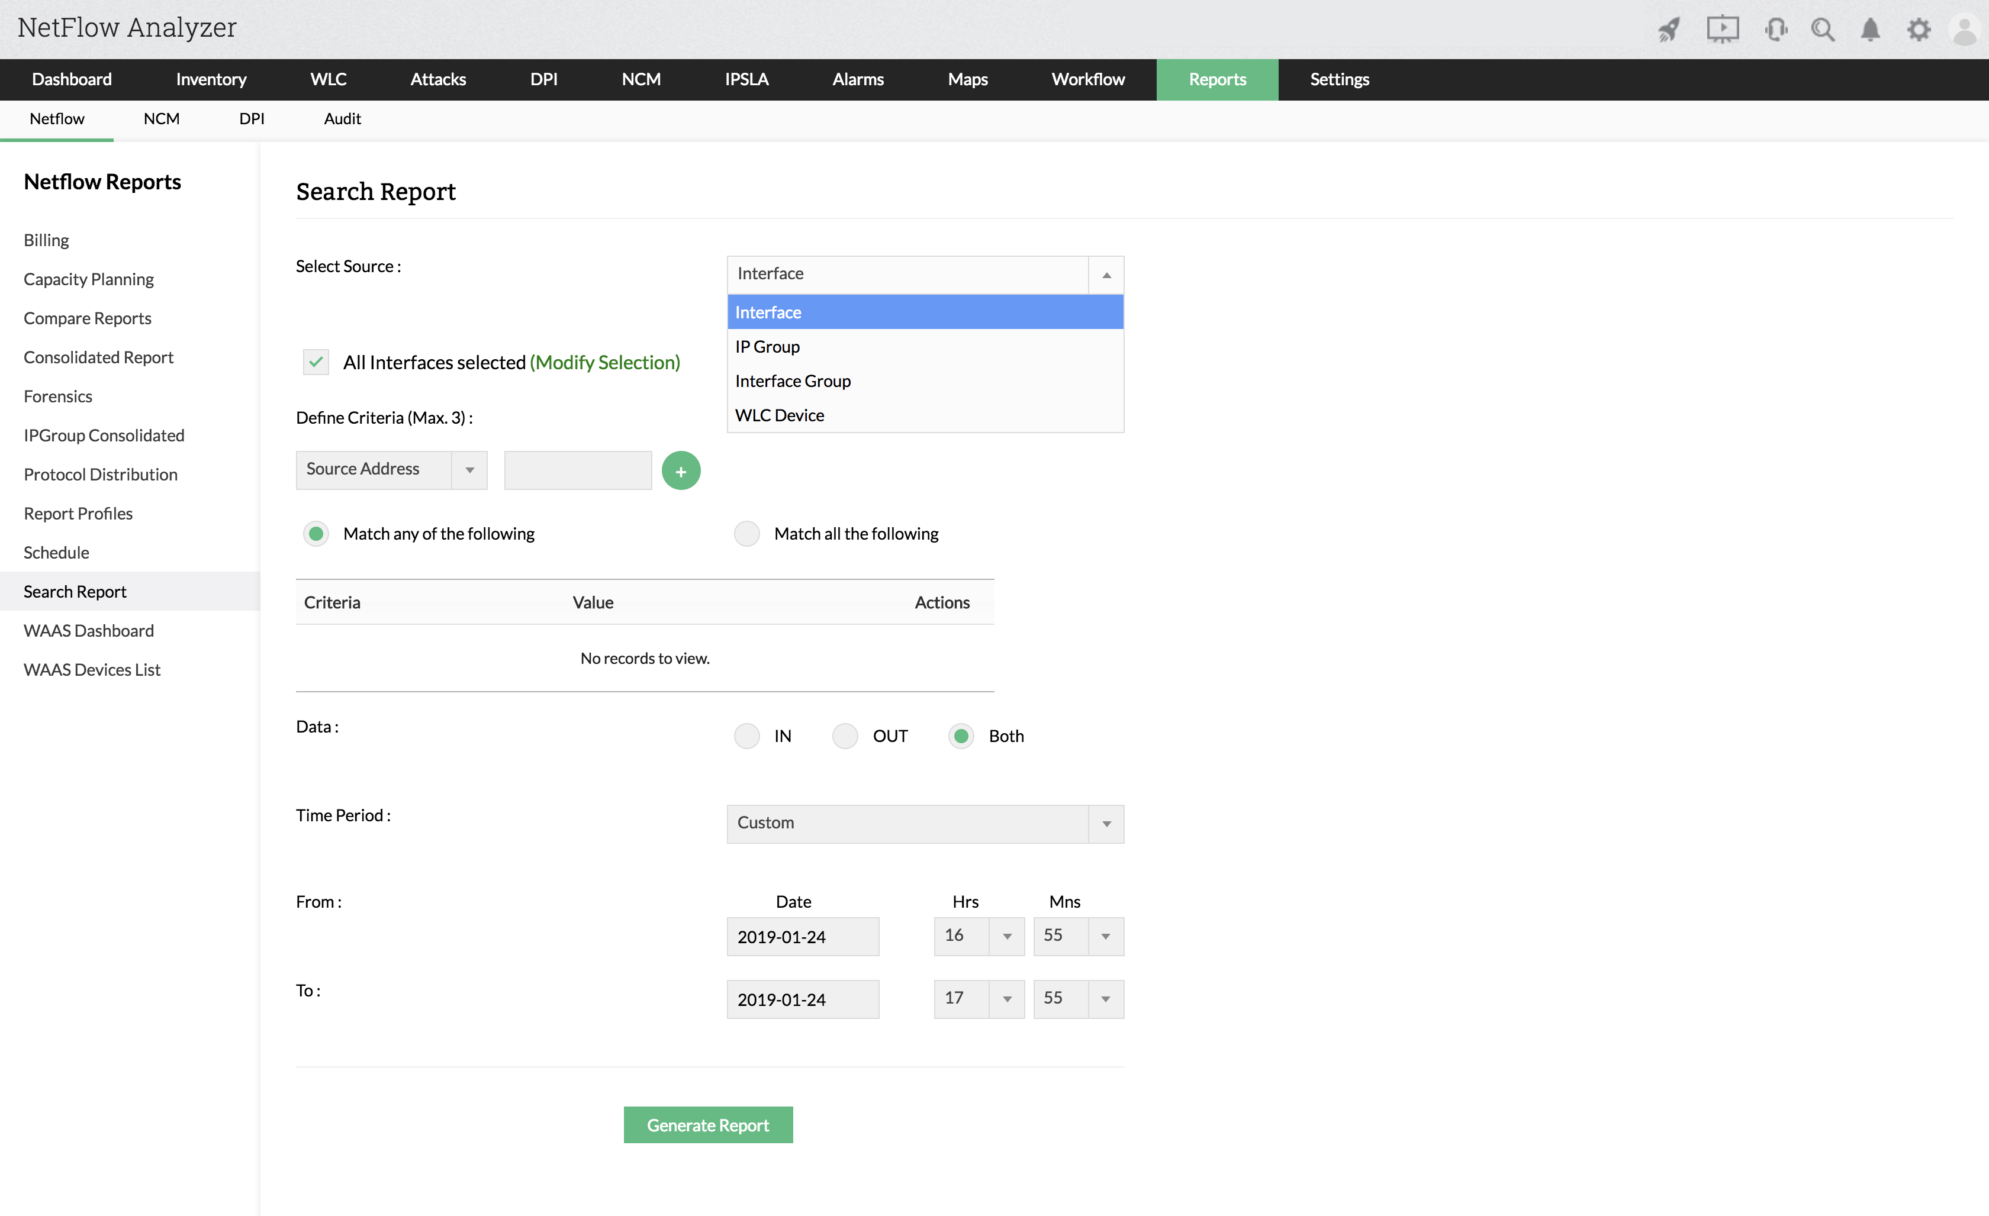The height and width of the screenshot is (1216, 1989).
Task: Click the green plus add criteria button
Action: (681, 470)
